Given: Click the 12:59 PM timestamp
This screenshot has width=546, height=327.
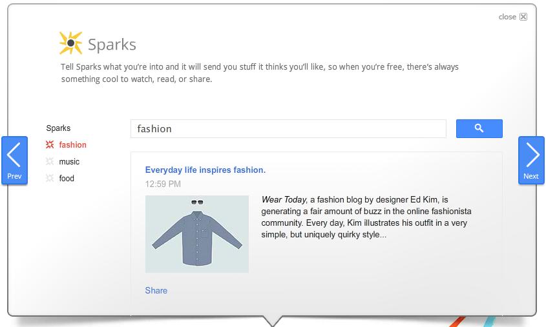Looking at the screenshot, I should [x=163, y=184].
